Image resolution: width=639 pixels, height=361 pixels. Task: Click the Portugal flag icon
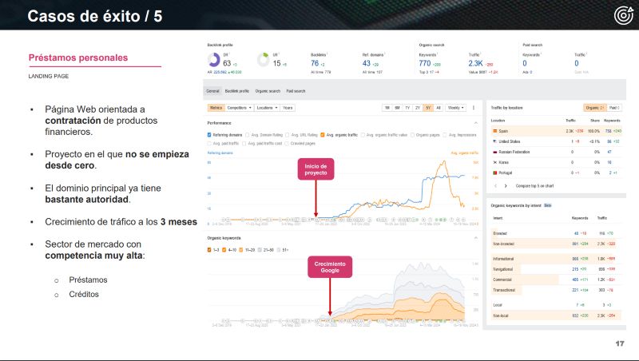[494, 171]
